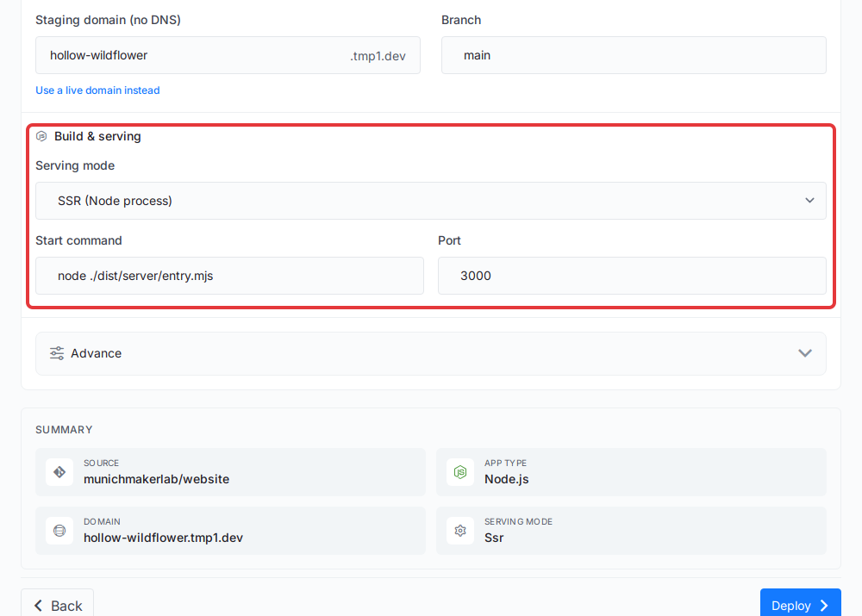Click the Branch label
The width and height of the screenshot is (862, 616).
click(x=460, y=21)
